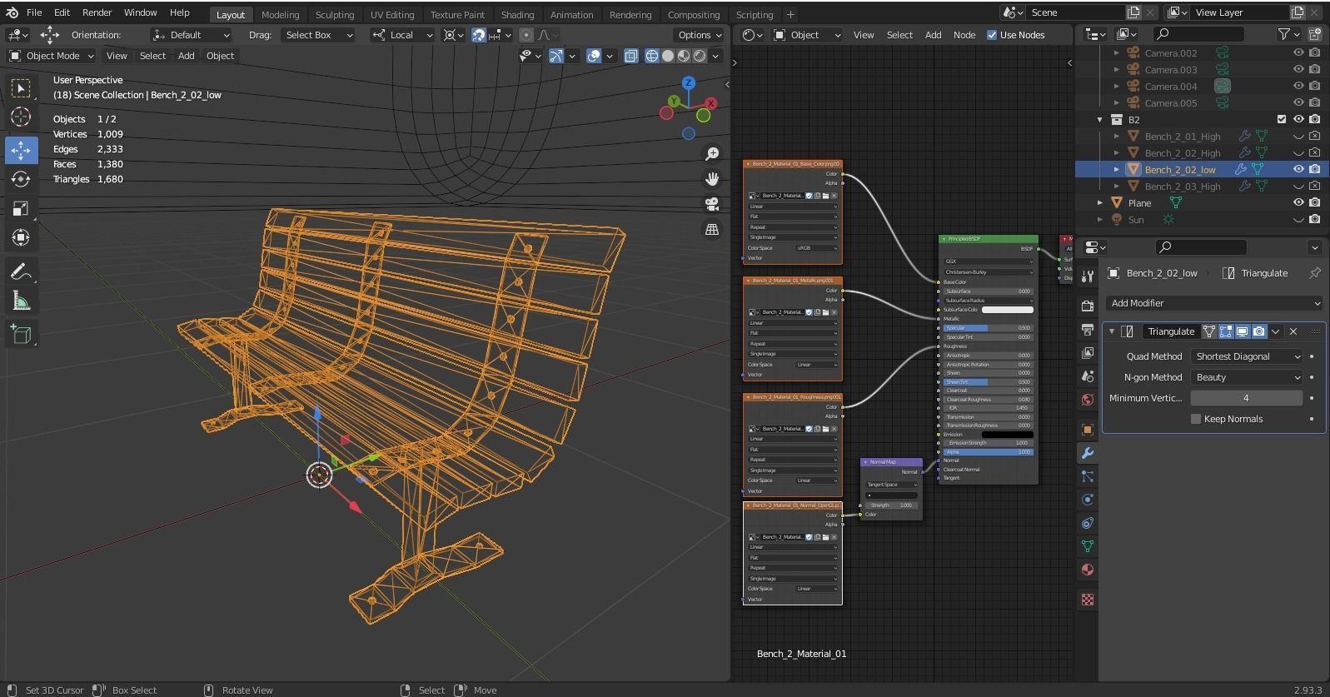
Task: Open the Quad Method Shortest Diagonal dropdown
Action: [1246, 356]
